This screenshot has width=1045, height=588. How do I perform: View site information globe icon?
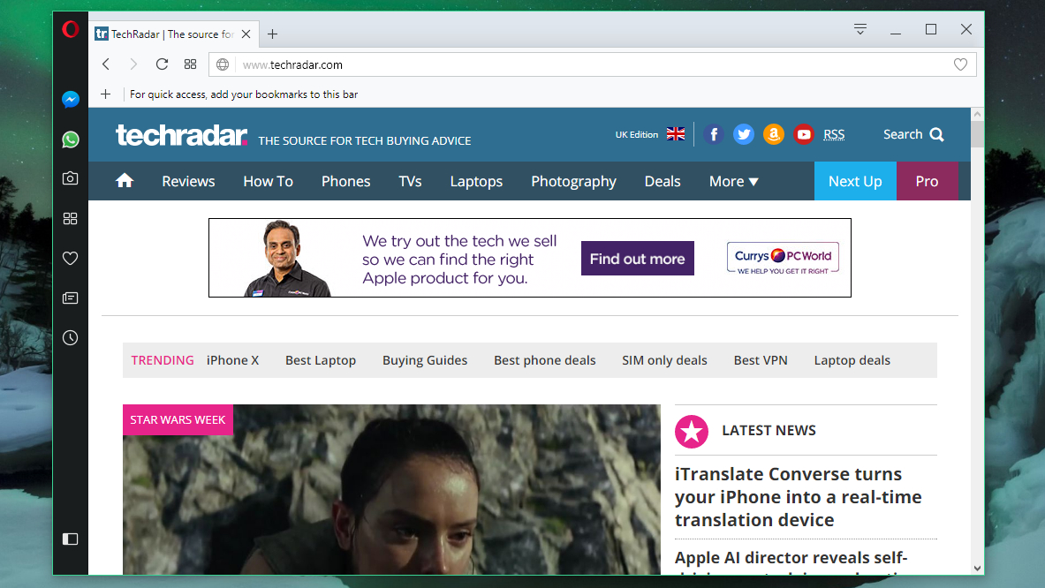click(223, 64)
